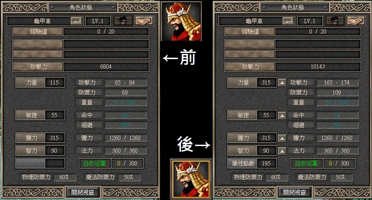
Task: Increase 體力 with its up arrow
Action: (x=282, y=138)
